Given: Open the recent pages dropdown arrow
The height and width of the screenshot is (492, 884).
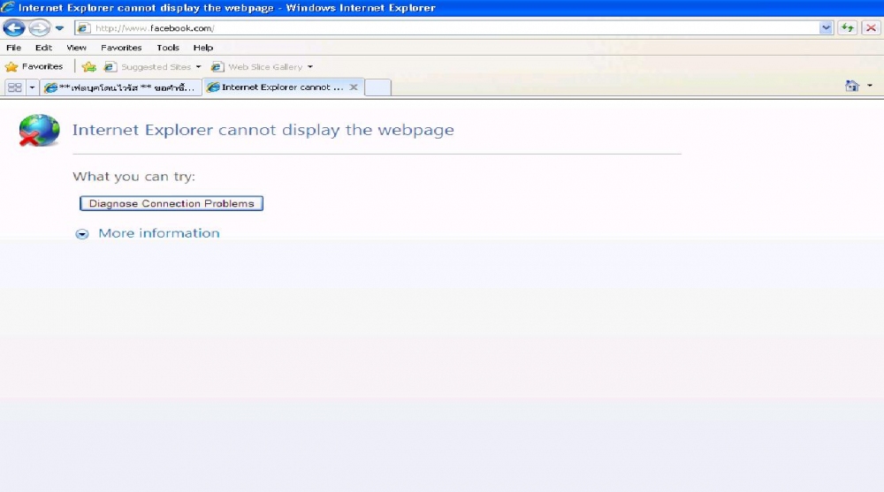Looking at the screenshot, I should coord(60,27).
